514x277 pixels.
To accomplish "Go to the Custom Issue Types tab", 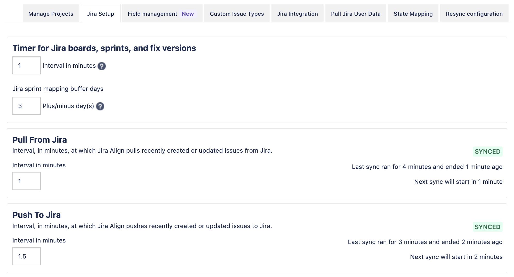I will [x=237, y=14].
